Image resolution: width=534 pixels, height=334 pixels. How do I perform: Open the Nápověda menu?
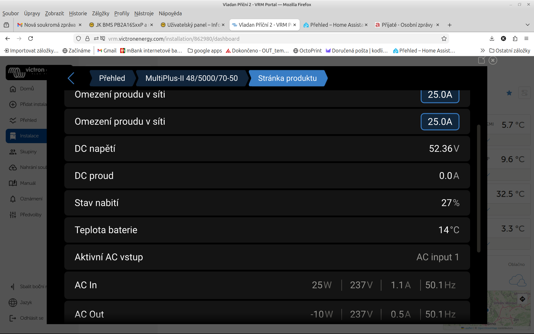point(170,13)
